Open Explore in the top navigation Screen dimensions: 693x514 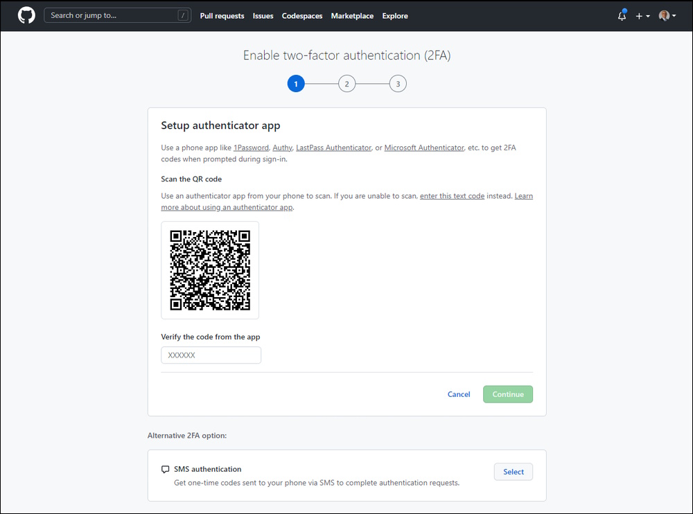click(395, 16)
